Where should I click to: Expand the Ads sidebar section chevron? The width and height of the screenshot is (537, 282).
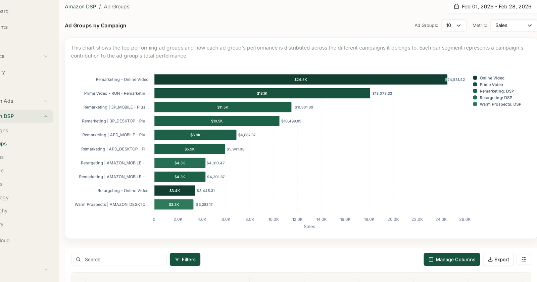pyautogui.click(x=46, y=101)
